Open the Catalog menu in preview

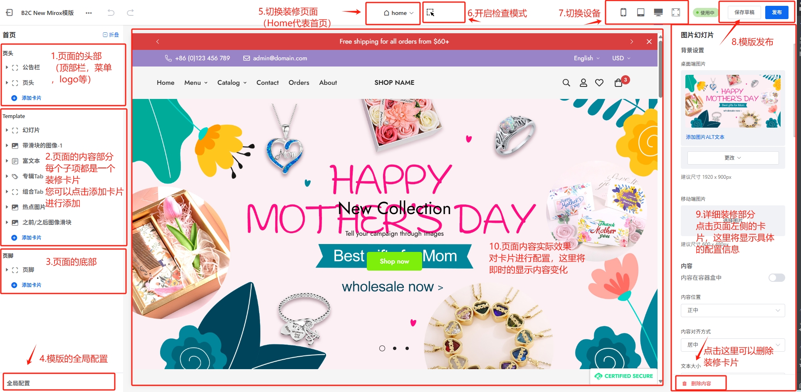(x=232, y=83)
